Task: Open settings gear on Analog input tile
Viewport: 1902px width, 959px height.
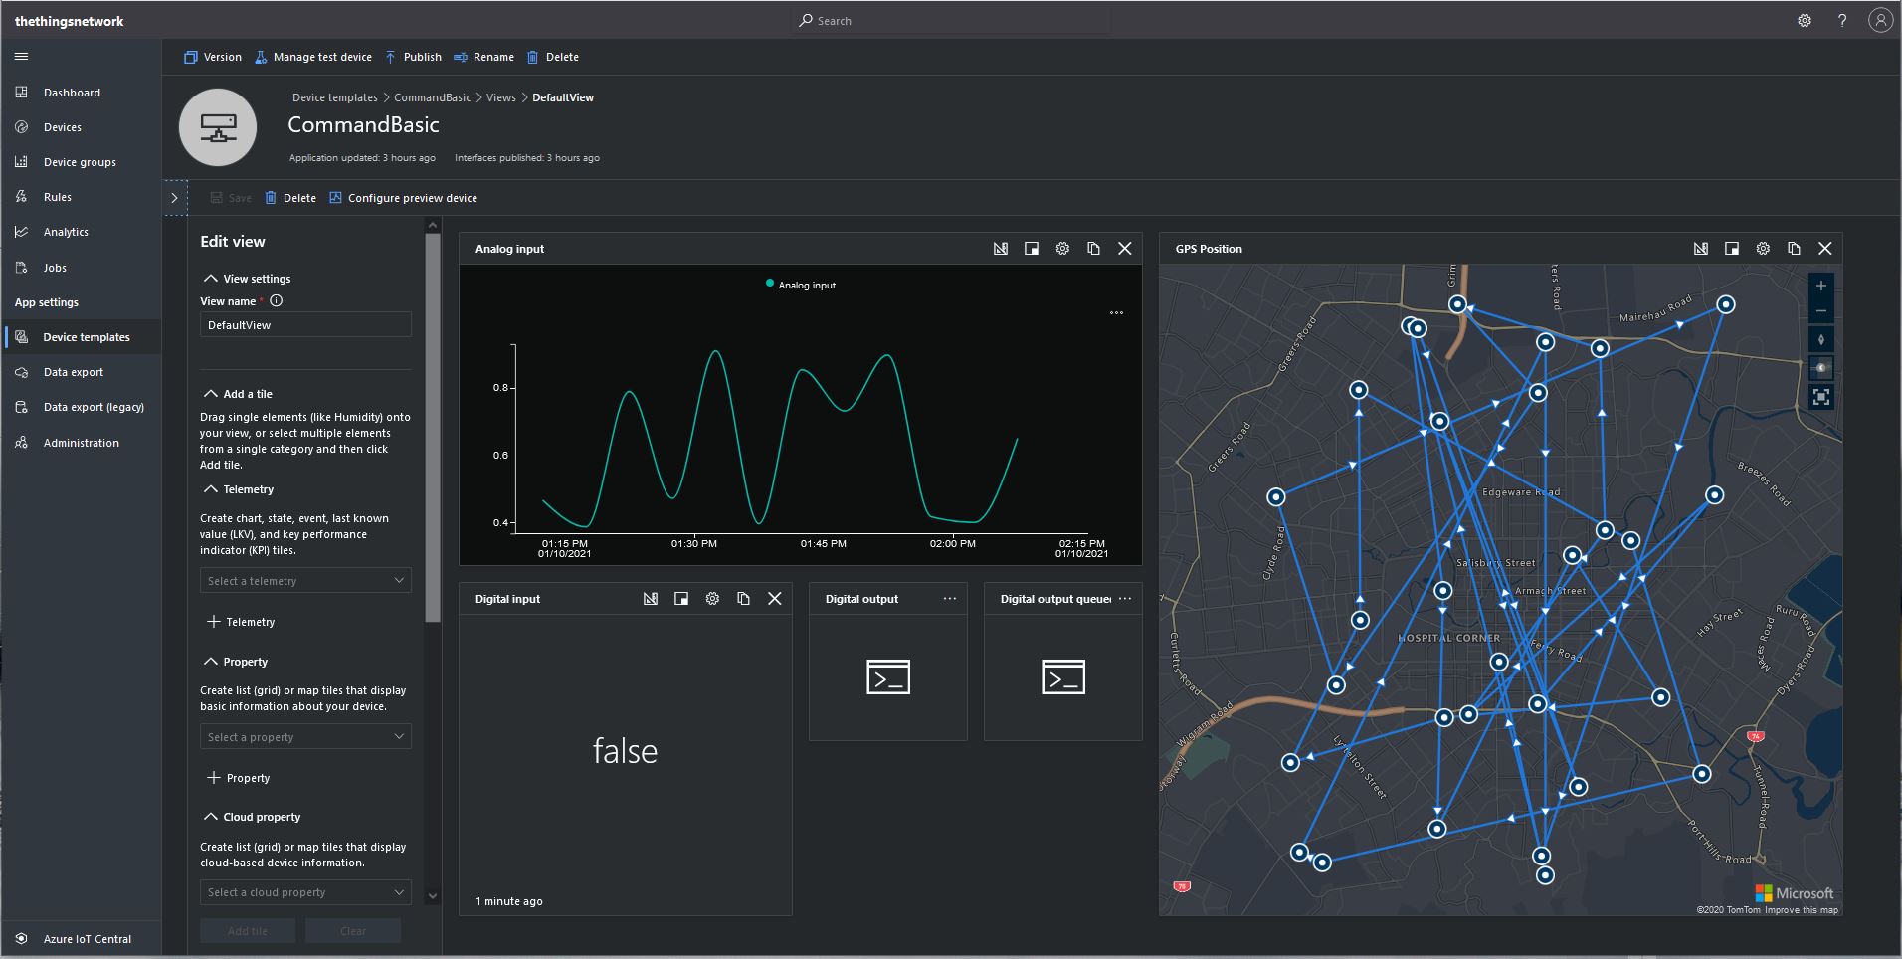Action: tap(1062, 249)
